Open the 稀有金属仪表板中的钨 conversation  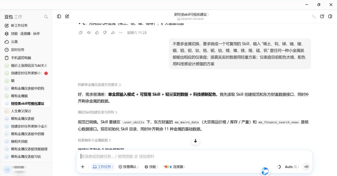coord(26,88)
